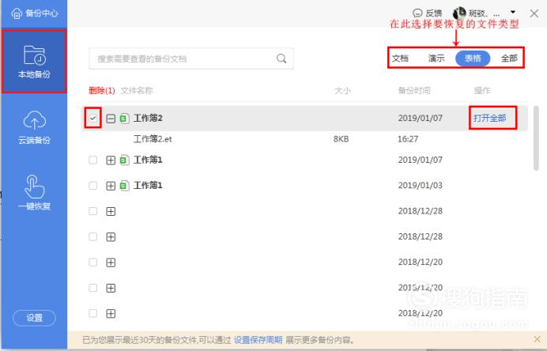Screen dimensions: 547x351
Task: Click the 设置 settings button
Action: pyautogui.click(x=34, y=318)
